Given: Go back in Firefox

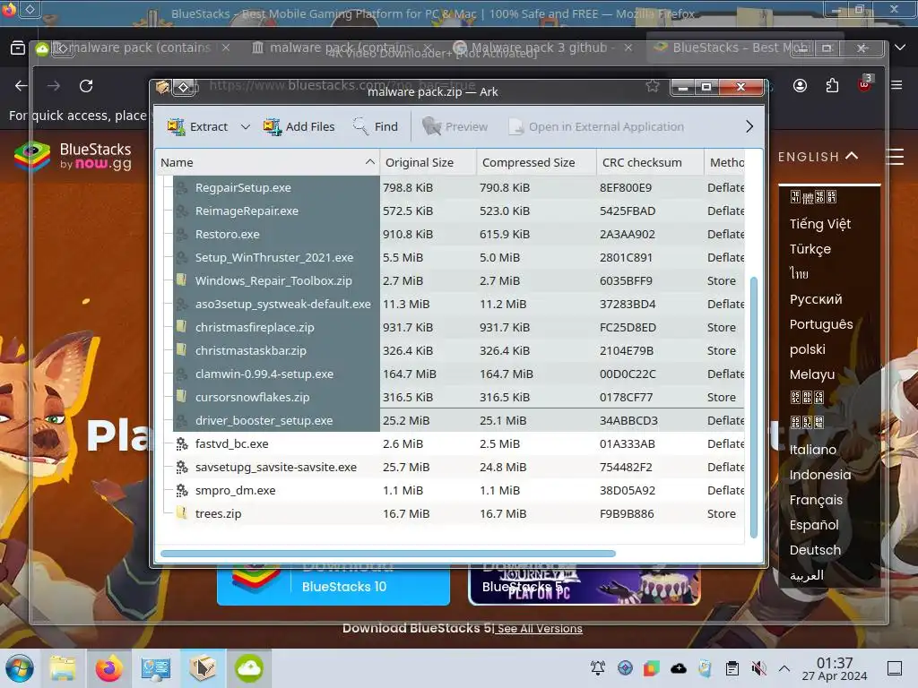Looking at the screenshot, I should point(22,86).
